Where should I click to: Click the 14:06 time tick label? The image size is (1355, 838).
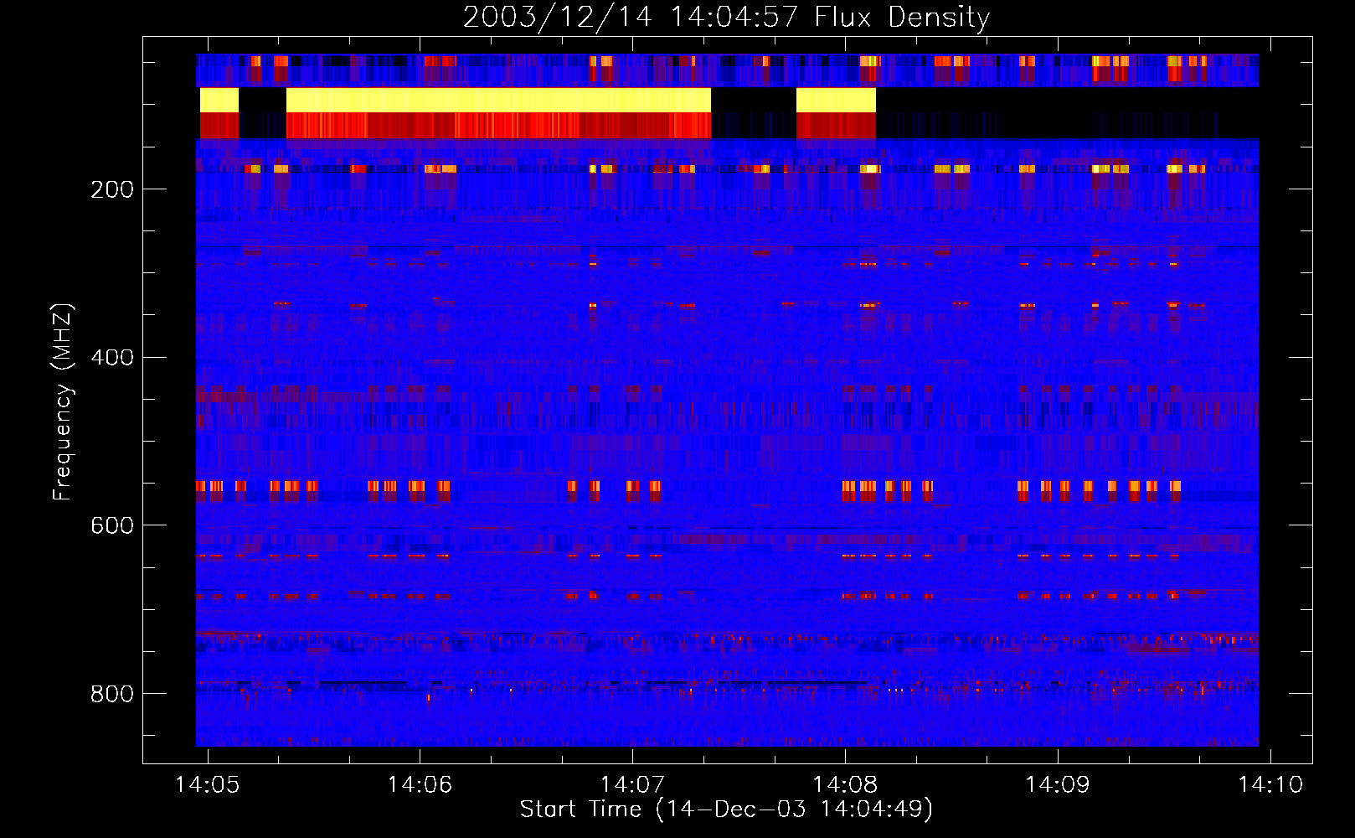point(420,784)
